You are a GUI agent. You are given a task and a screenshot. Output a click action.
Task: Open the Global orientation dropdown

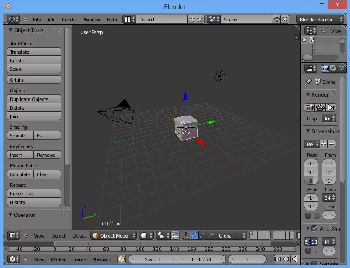coord(231,235)
